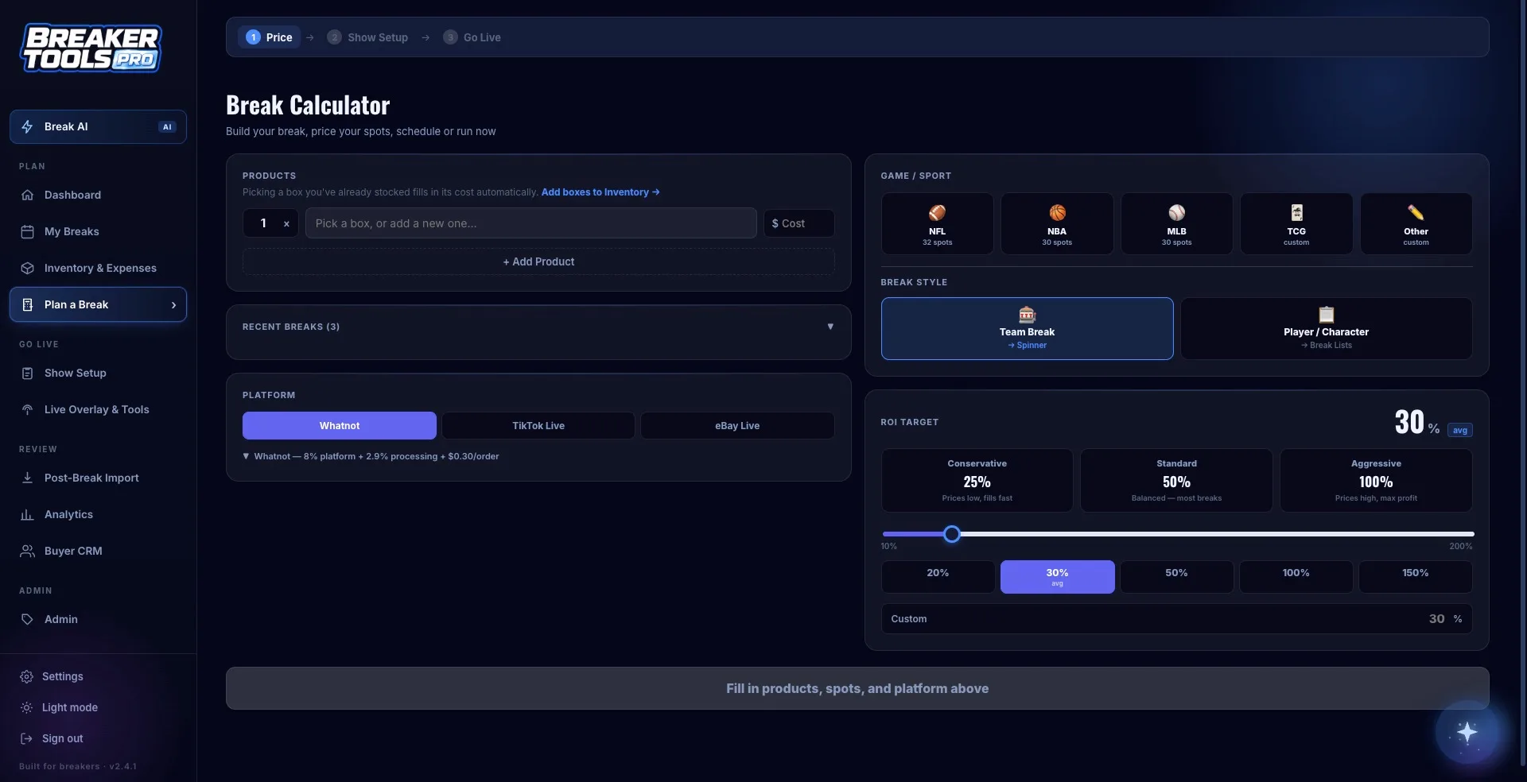
Task: Select Whatnot platform
Action: 340,426
